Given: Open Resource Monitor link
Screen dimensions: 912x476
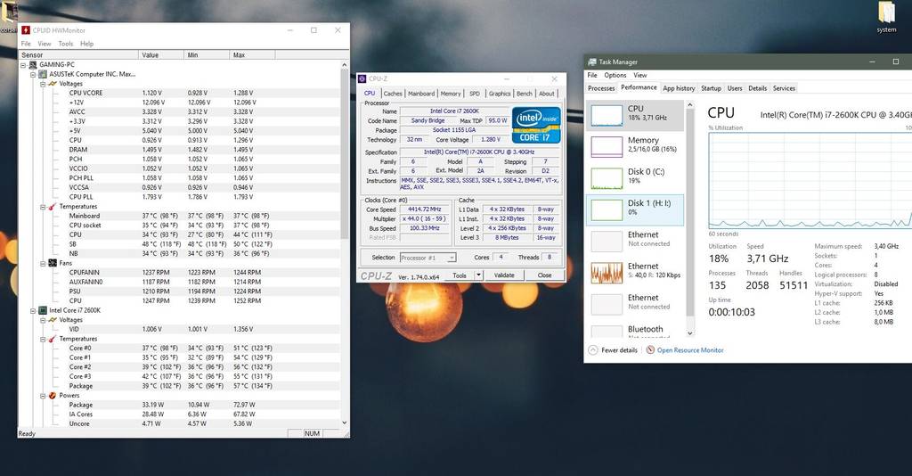Looking at the screenshot, I should [690, 350].
